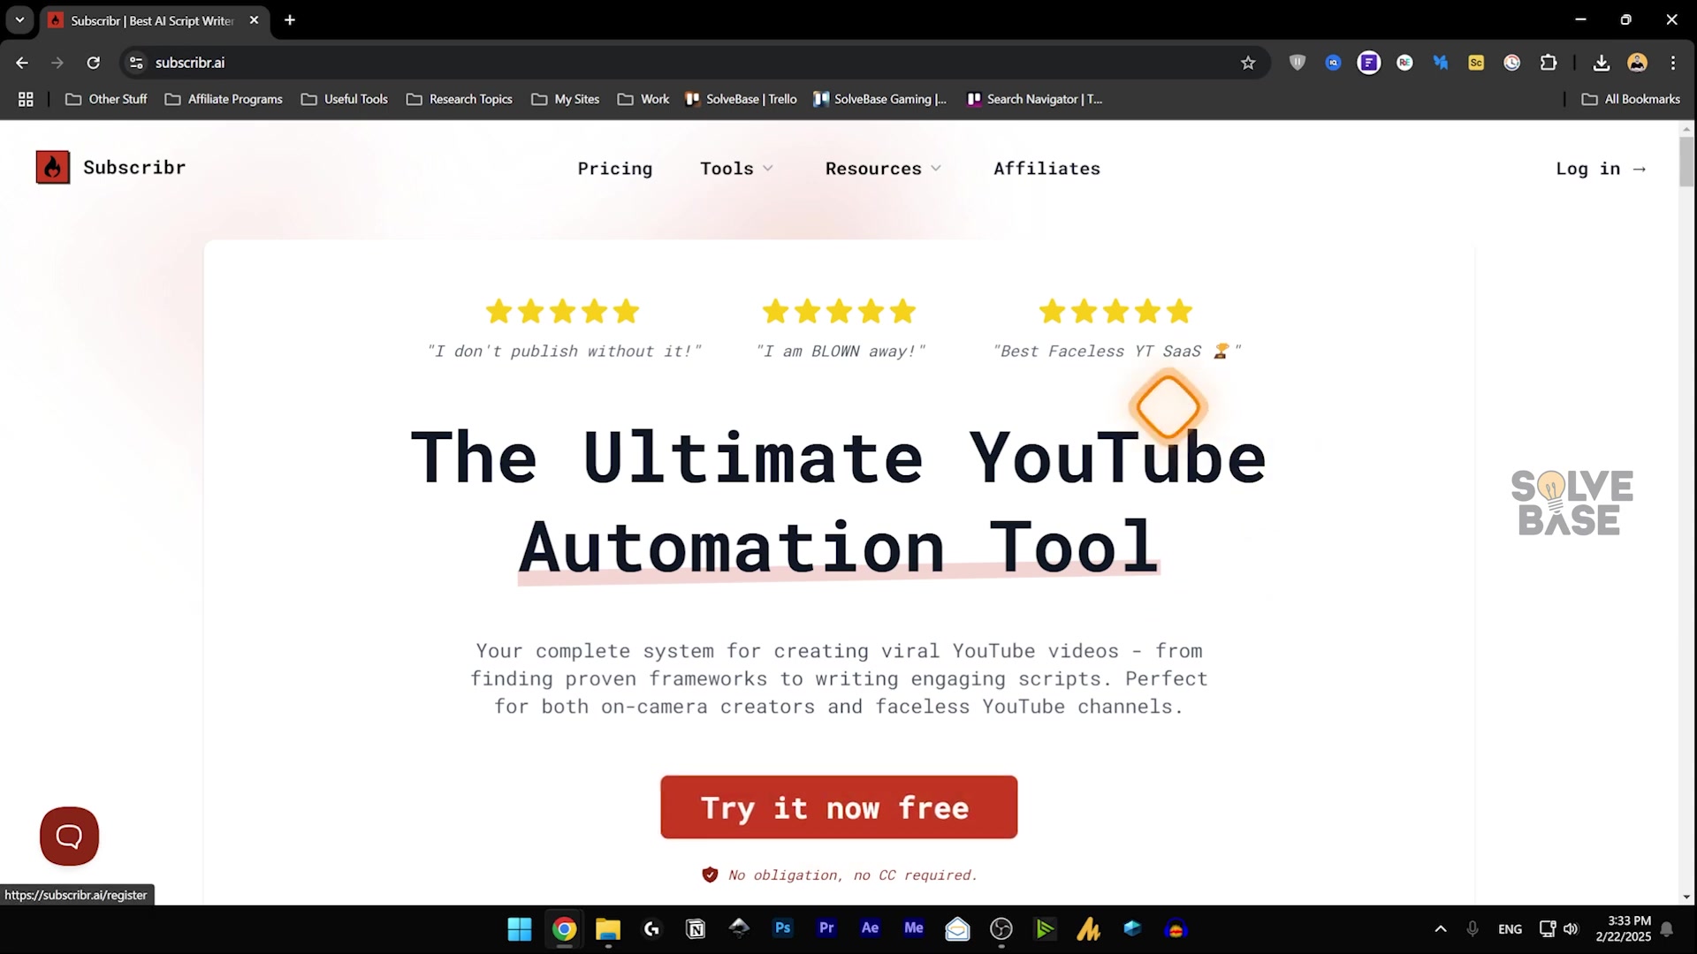Screen dimensions: 1697x954
Task: Click "No obligation, no CC required." text
Action: (853, 875)
